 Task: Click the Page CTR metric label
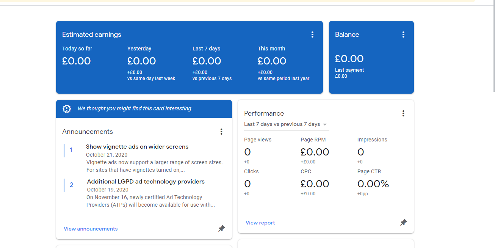369,171
